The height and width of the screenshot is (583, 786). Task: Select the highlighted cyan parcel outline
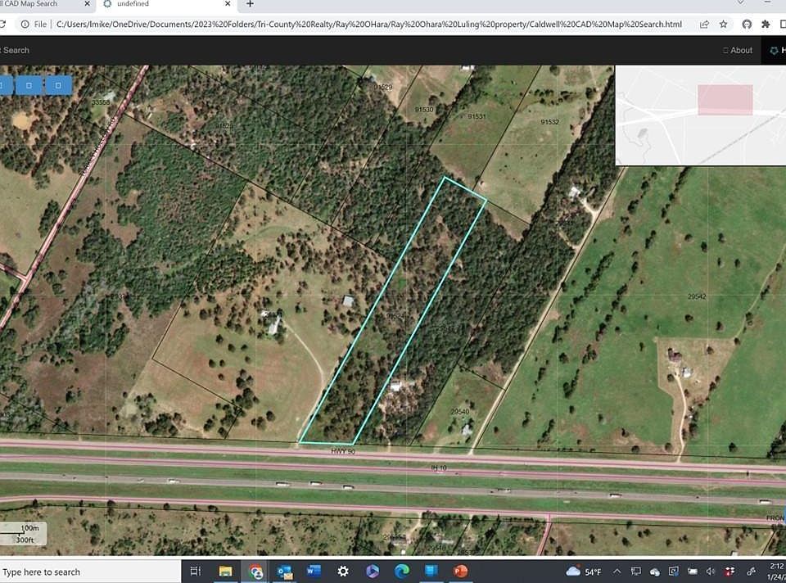tap(392, 311)
